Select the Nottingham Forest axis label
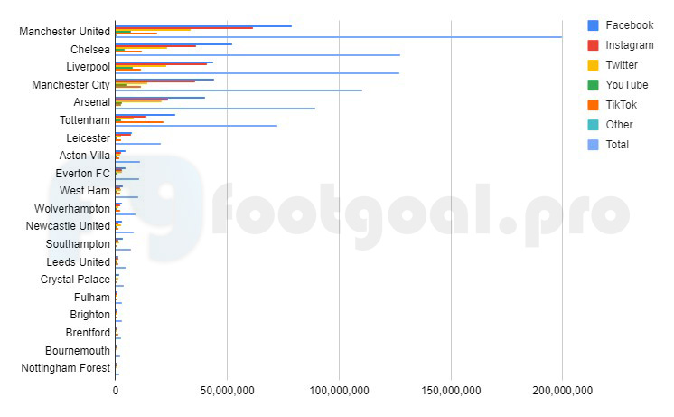This screenshot has height=417, width=674. [x=66, y=368]
